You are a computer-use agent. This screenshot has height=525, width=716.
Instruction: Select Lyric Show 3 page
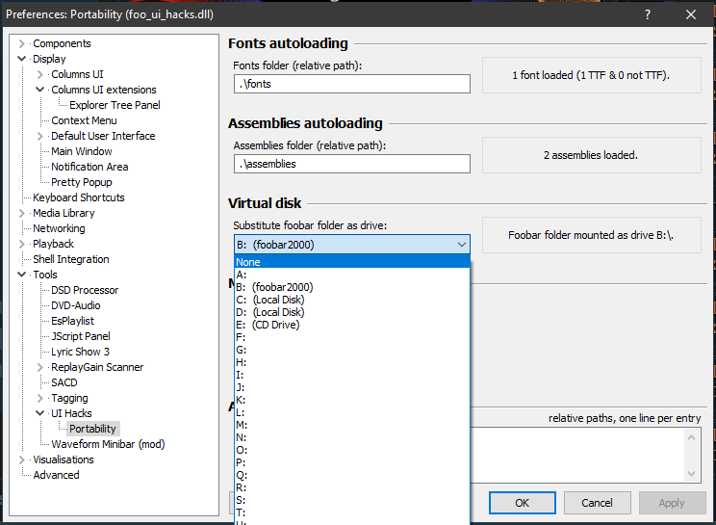pyautogui.click(x=81, y=352)
